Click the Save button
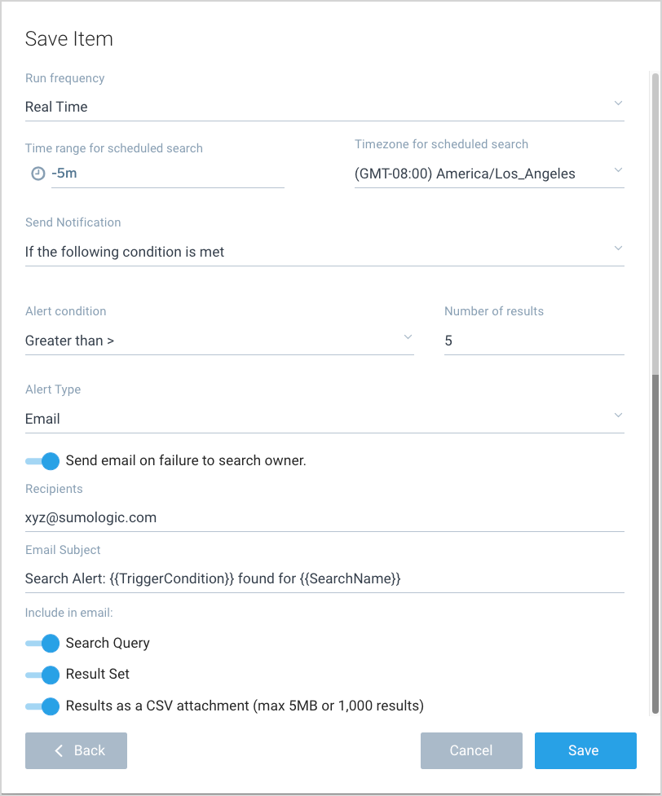Screen dimensions: 662x796 tap(585, 750)
